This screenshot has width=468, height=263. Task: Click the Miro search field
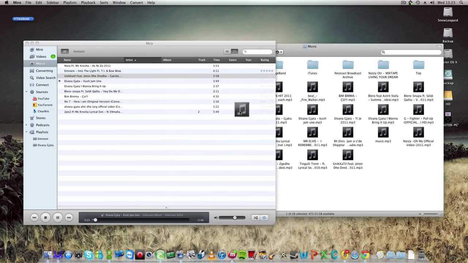click(x=258, y=52)
